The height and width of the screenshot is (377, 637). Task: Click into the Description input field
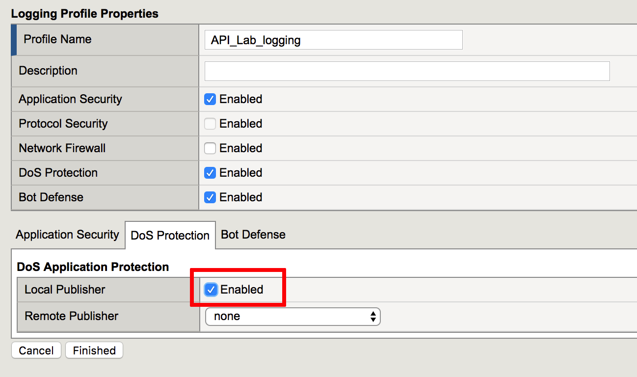point(407,71)
